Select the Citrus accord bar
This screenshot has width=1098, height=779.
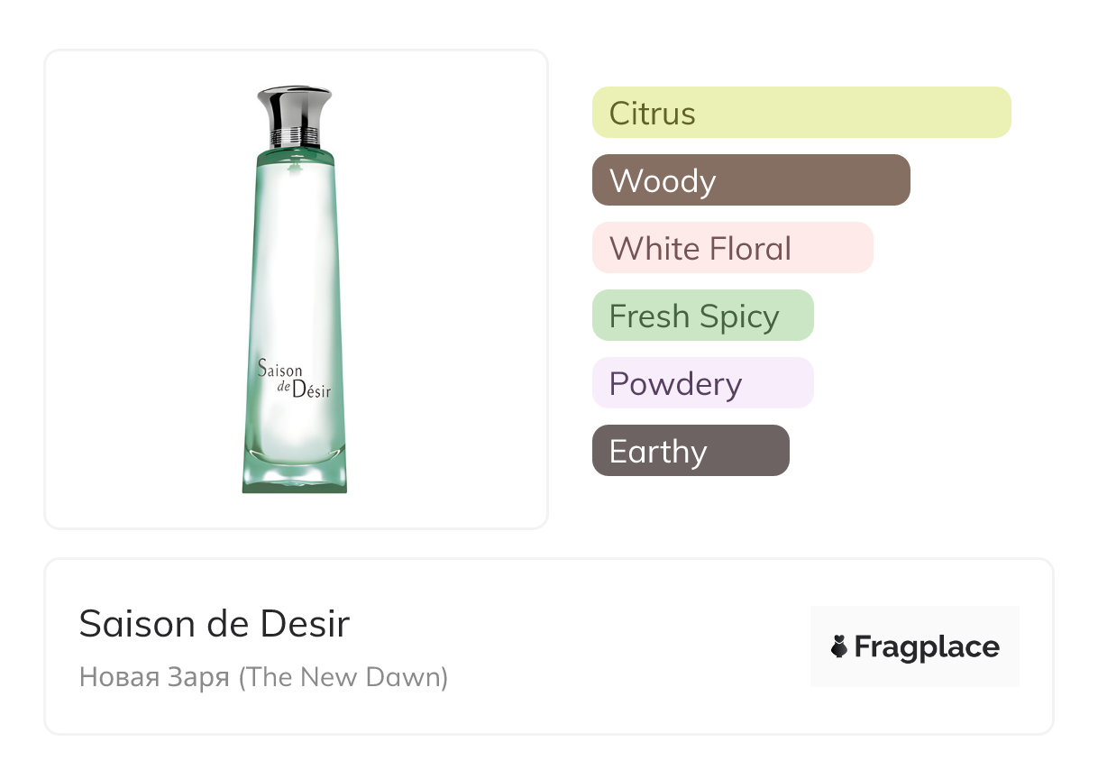point(801,113)
